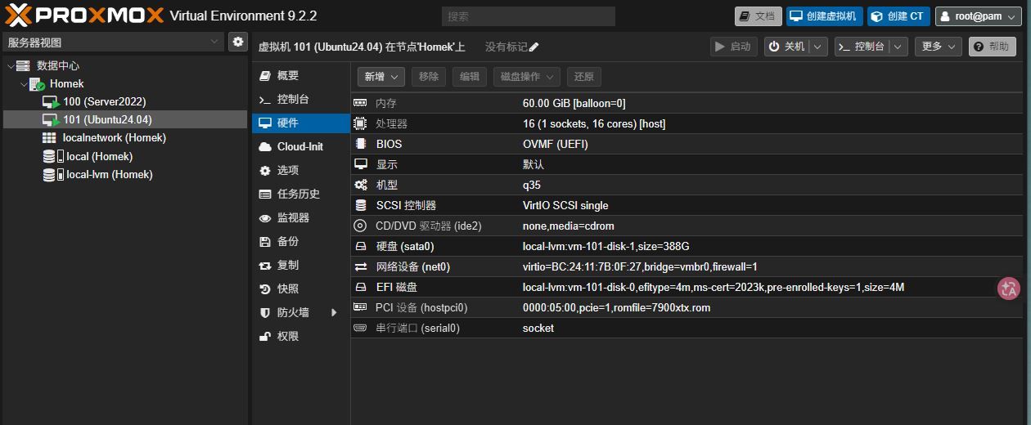Click the local-lvm storage icon
This screenshot has height=425, width=1031.
coord(49,174)
